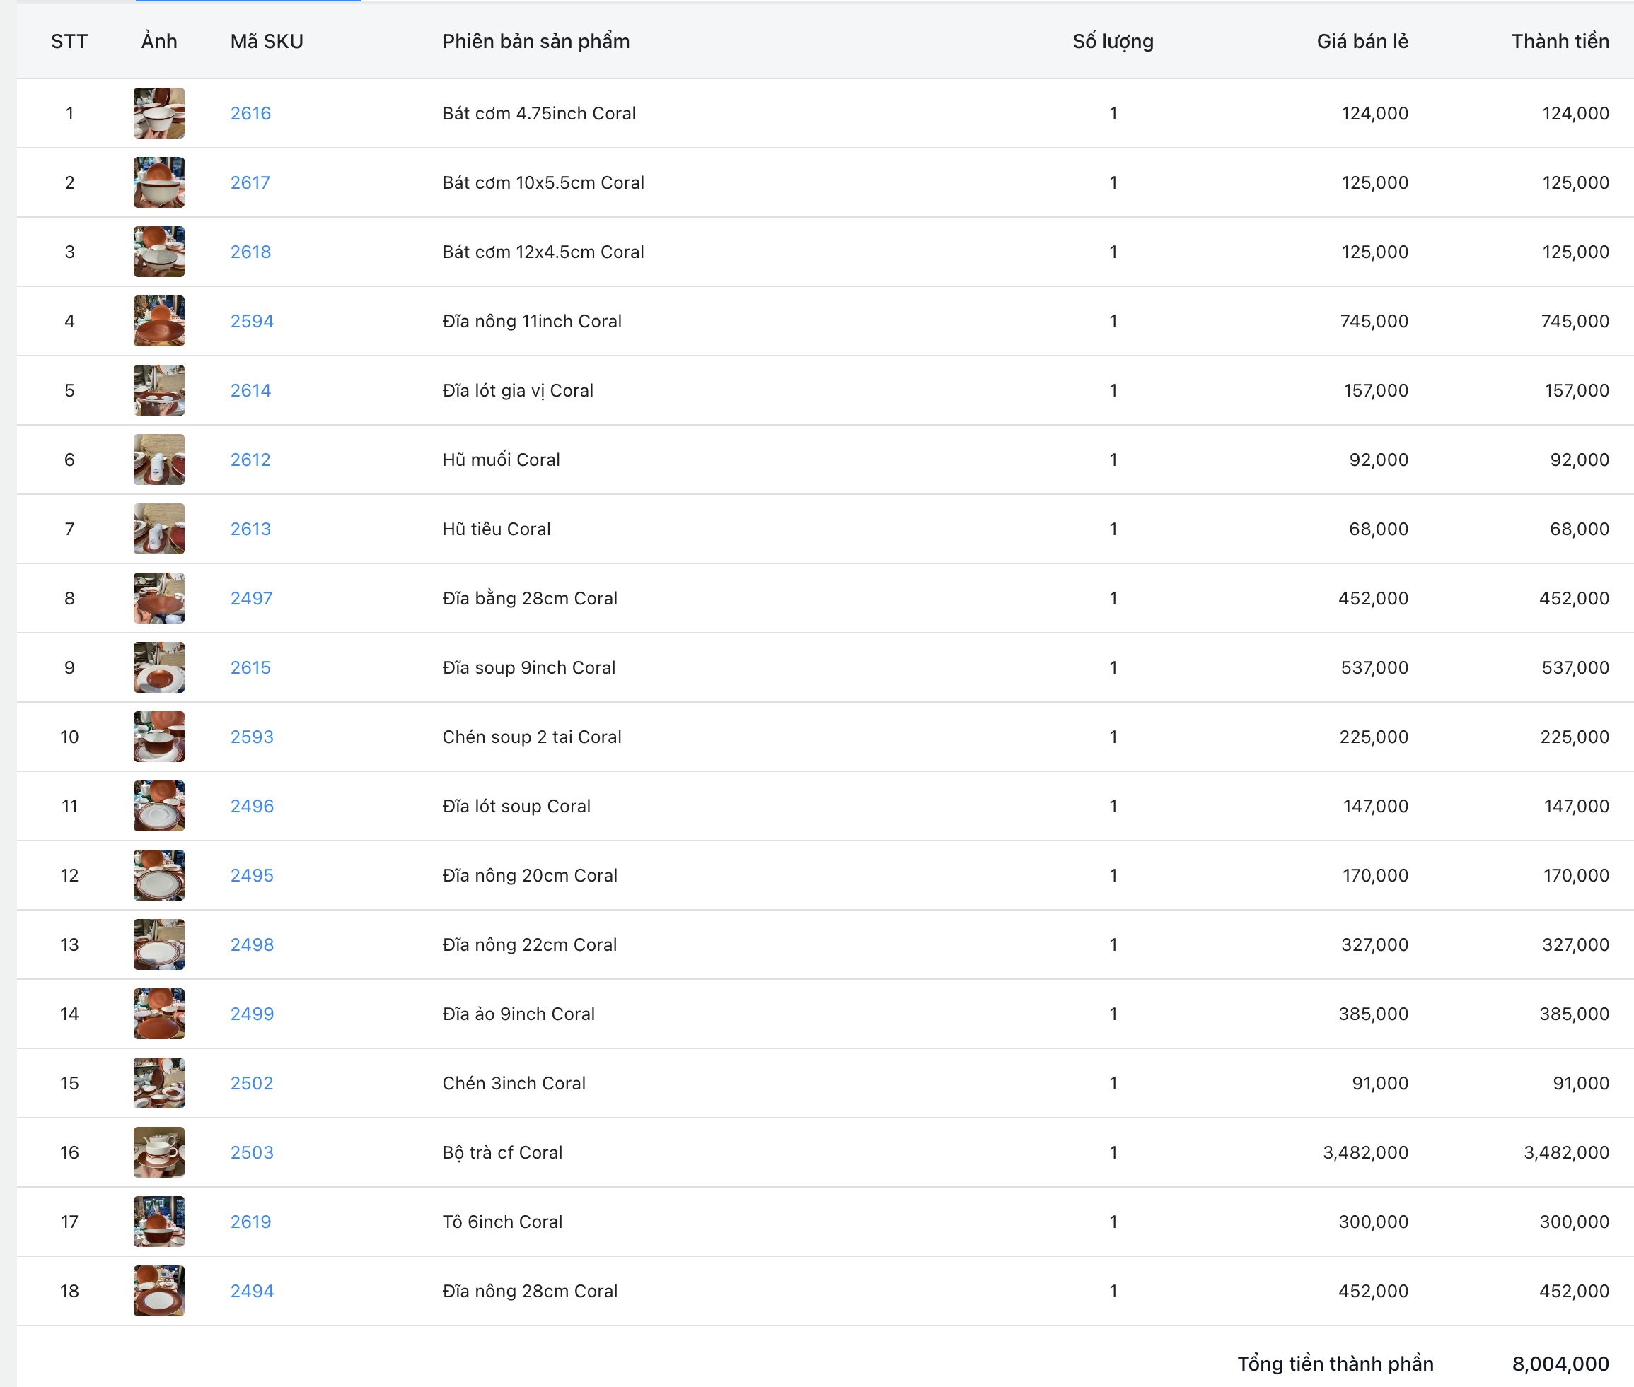The width and height of the screenshot is (1634, 1387).
Task: Open Đĩa lót soup Coral thumbnail
Action: tap(159, 806)
